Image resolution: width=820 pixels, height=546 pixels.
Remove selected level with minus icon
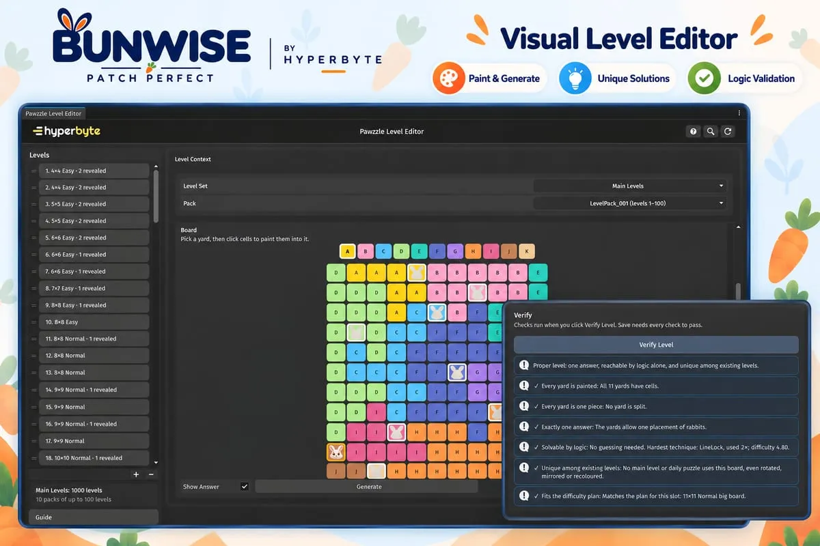pyautogui.click(x=151, y=474)
